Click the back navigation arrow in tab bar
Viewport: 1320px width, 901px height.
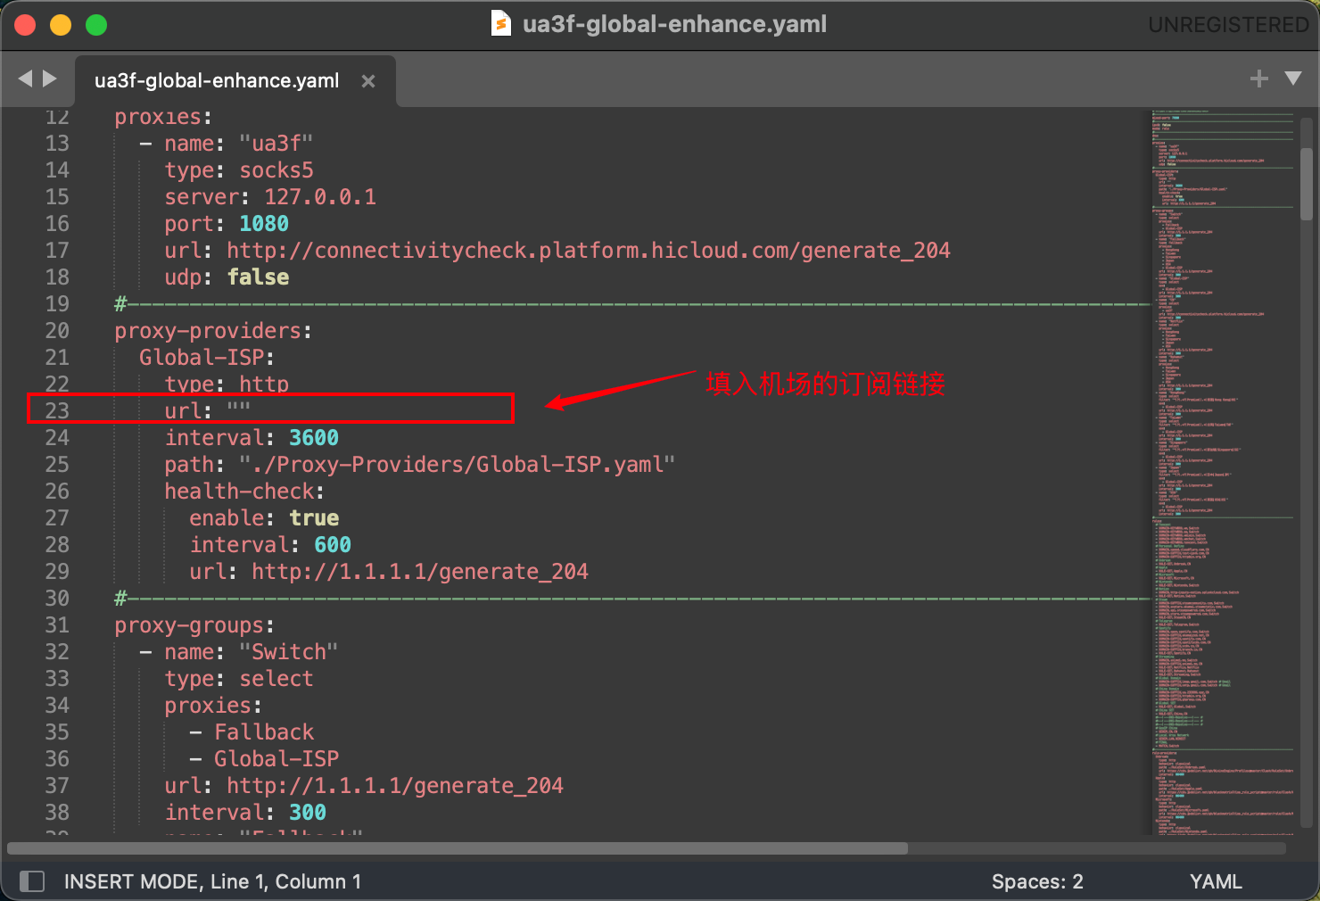coord(24,79)
